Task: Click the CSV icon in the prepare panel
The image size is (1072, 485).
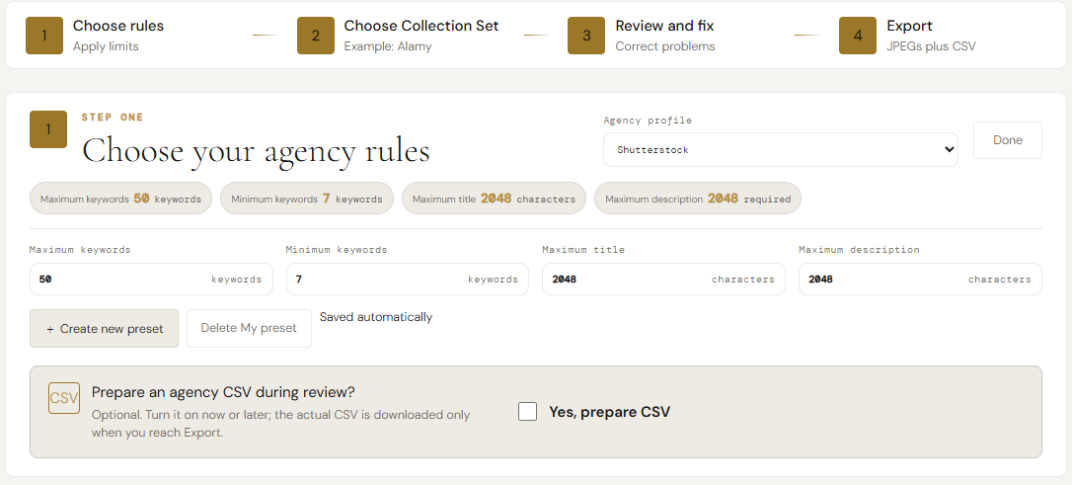Action: pos(63,397)
